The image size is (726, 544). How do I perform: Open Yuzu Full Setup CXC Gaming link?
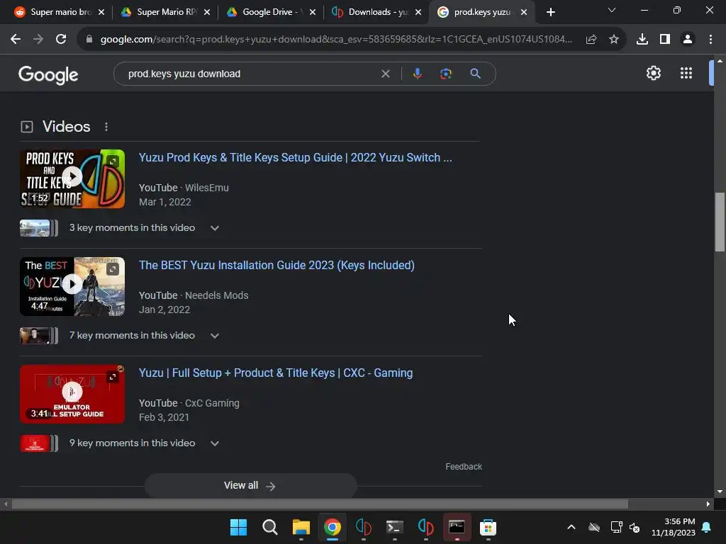276,373
